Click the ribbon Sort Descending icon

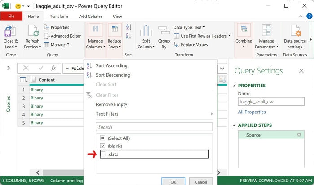pyautogui.click(x=129, y=36)
